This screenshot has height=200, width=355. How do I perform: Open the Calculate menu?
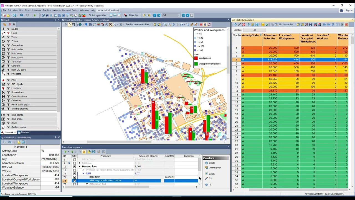tap(36, 10)
